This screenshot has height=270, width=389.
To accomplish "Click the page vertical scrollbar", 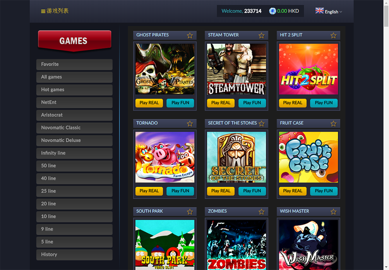I will tap(386, 114).
